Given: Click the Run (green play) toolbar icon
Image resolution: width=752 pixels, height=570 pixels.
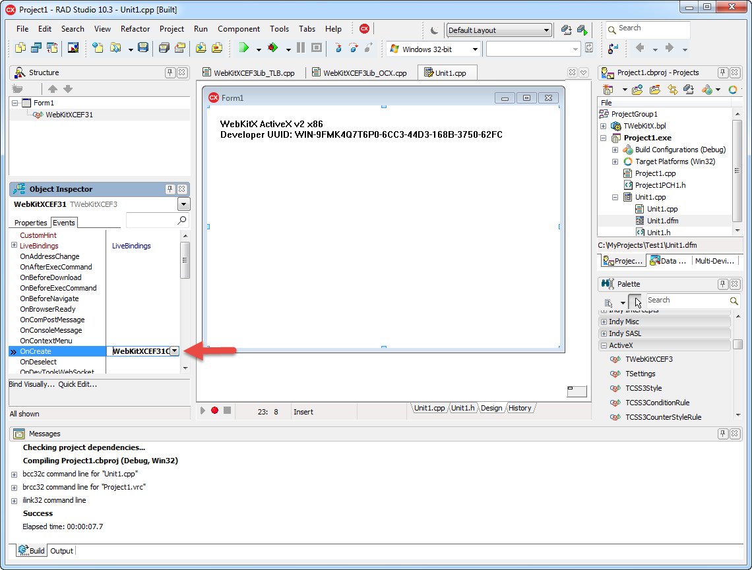Looking at the screenshot, I should pyautogui.click(x=244, y=47).
